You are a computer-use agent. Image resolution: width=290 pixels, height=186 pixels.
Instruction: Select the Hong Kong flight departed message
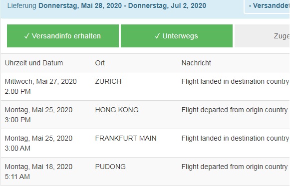click(235, 110)
